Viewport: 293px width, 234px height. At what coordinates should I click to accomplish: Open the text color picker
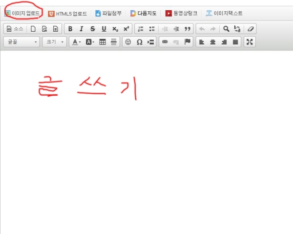pos(77,42)
